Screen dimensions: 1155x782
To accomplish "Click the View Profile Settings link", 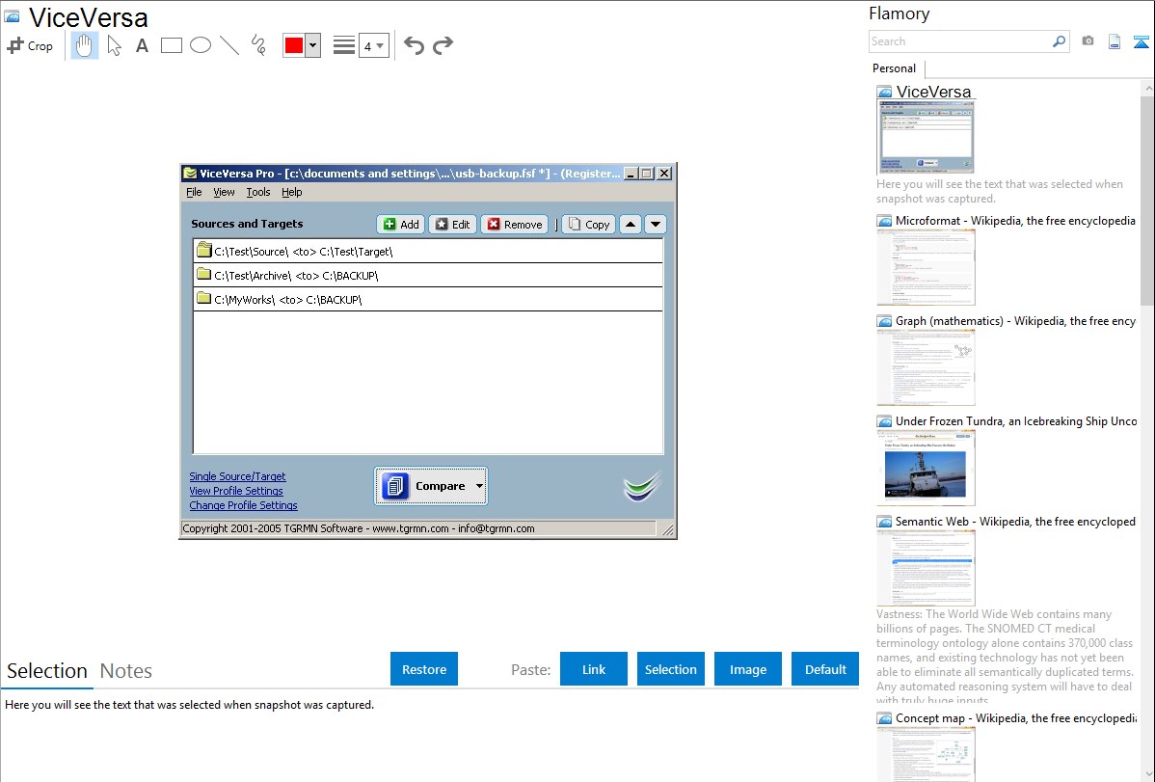I will pyautogui.click(x=235, y=491).
